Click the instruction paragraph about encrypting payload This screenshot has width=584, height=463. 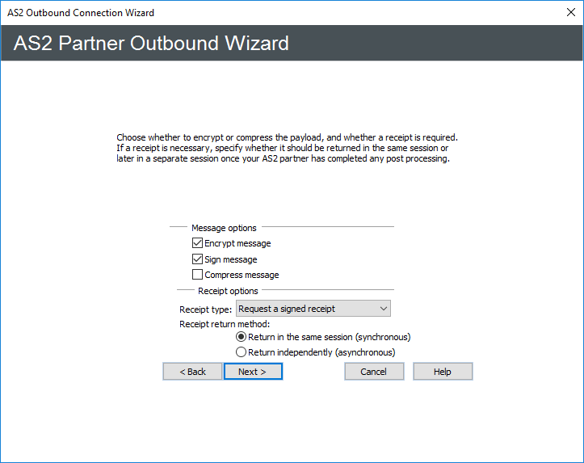coord(287,148)
